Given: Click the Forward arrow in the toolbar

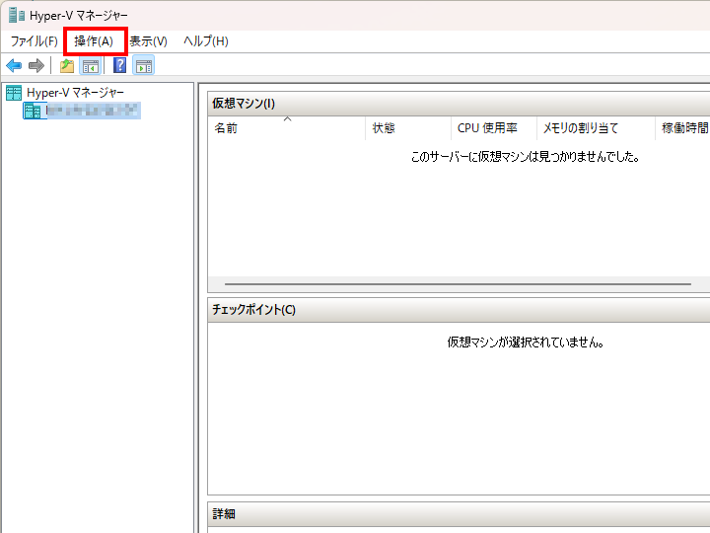Looking at the screenshot, I should click(36, 66).
